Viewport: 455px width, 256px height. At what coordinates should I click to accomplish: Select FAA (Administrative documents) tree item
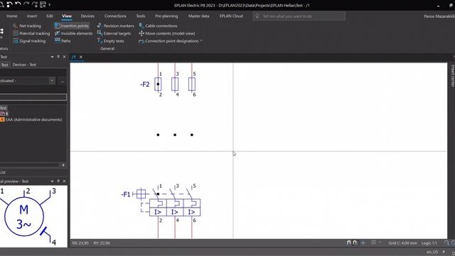click(33, 119)
